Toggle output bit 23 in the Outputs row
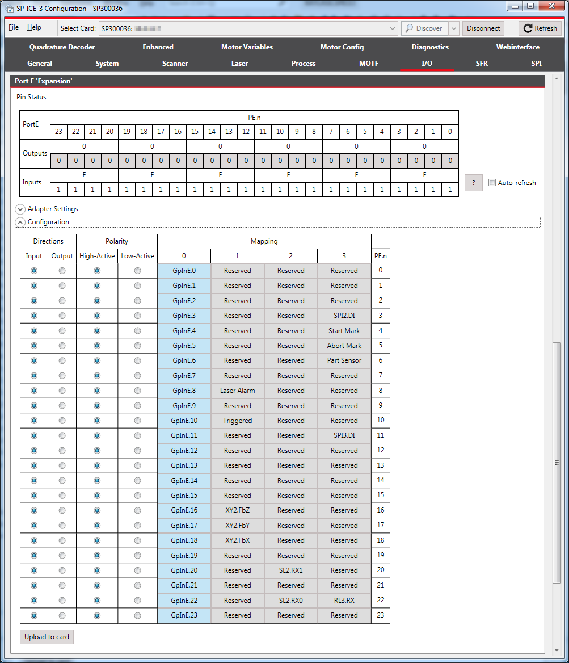569x663 pixels. click(59, 160)
